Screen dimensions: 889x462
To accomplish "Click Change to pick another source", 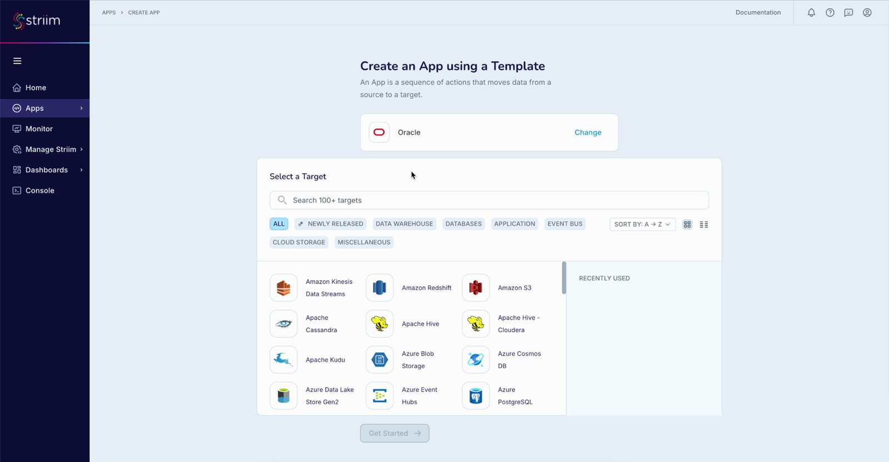I will click(x=588, y=133).
